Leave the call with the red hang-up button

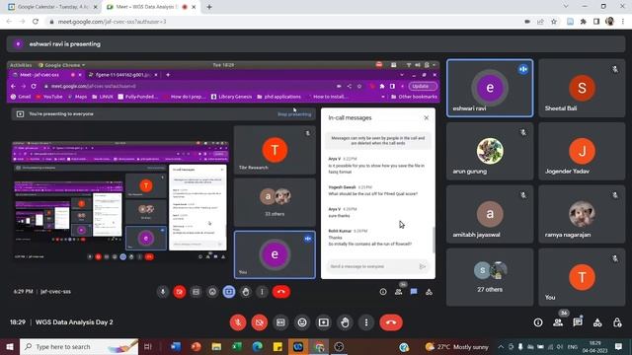pyautogui.click(x=391, y=322)
